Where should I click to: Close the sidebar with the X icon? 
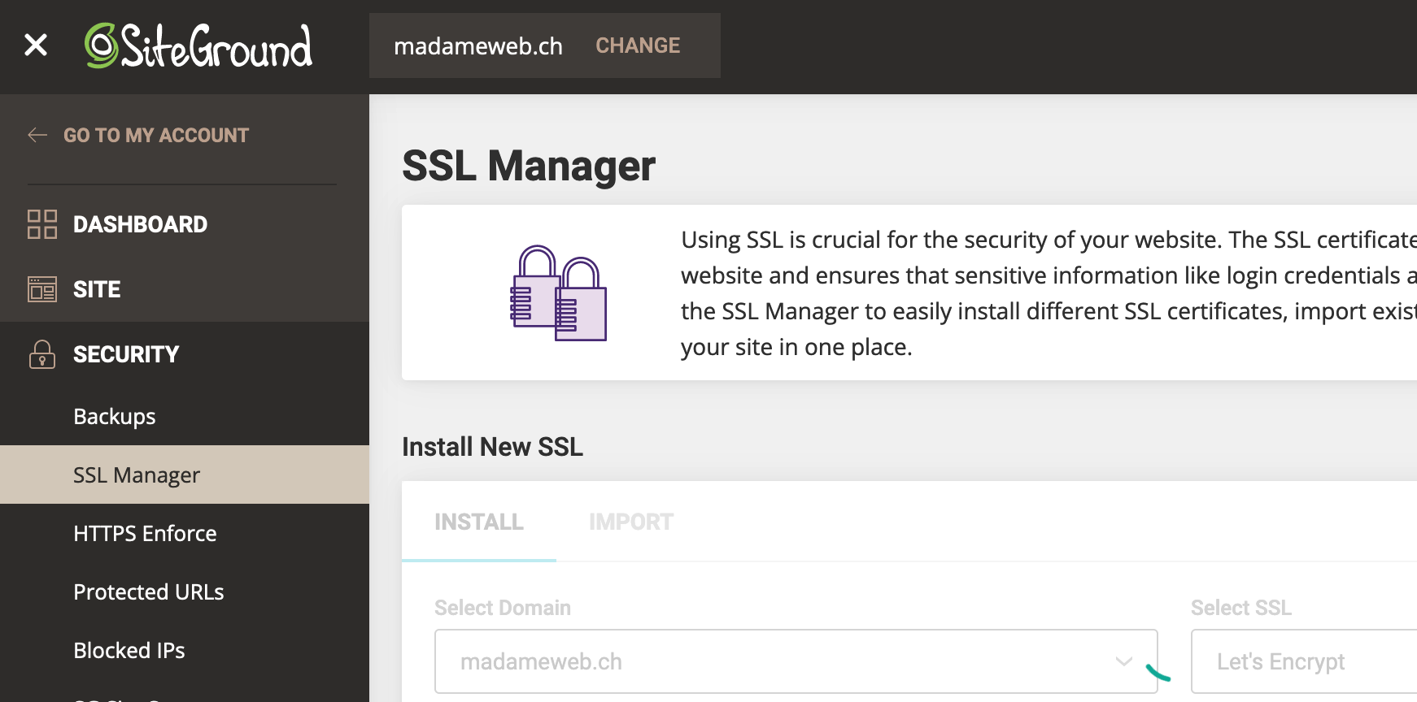tap(36, 45)
